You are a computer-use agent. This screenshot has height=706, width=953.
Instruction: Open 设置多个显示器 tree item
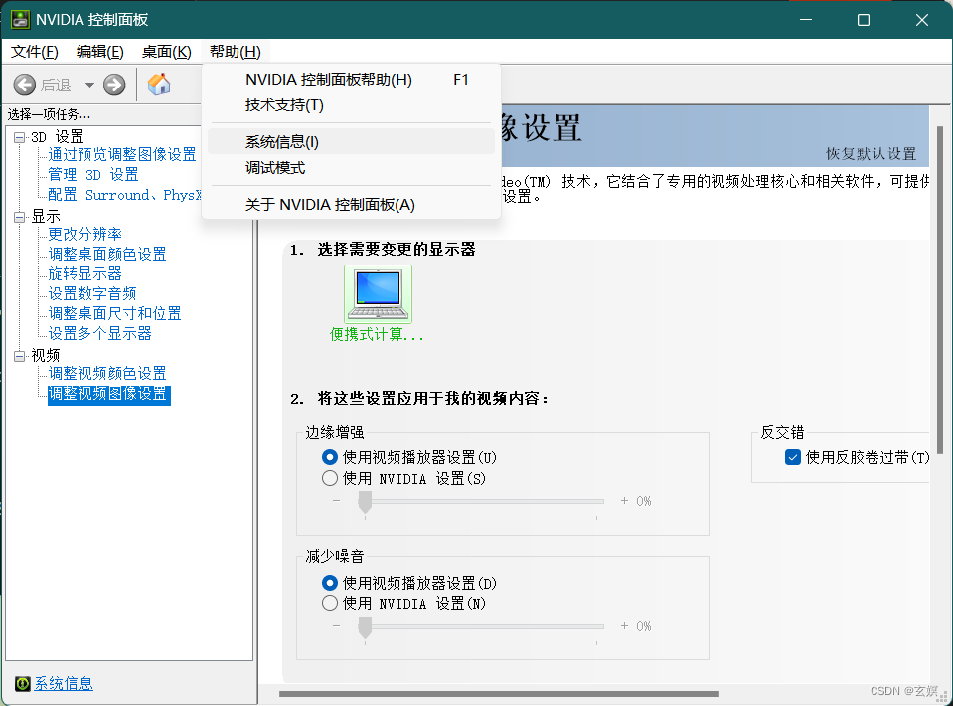click(100, 334)
